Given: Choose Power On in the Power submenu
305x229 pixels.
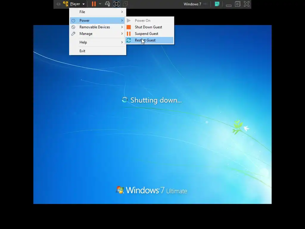Looking at the screenshot, I should [150, 21].
